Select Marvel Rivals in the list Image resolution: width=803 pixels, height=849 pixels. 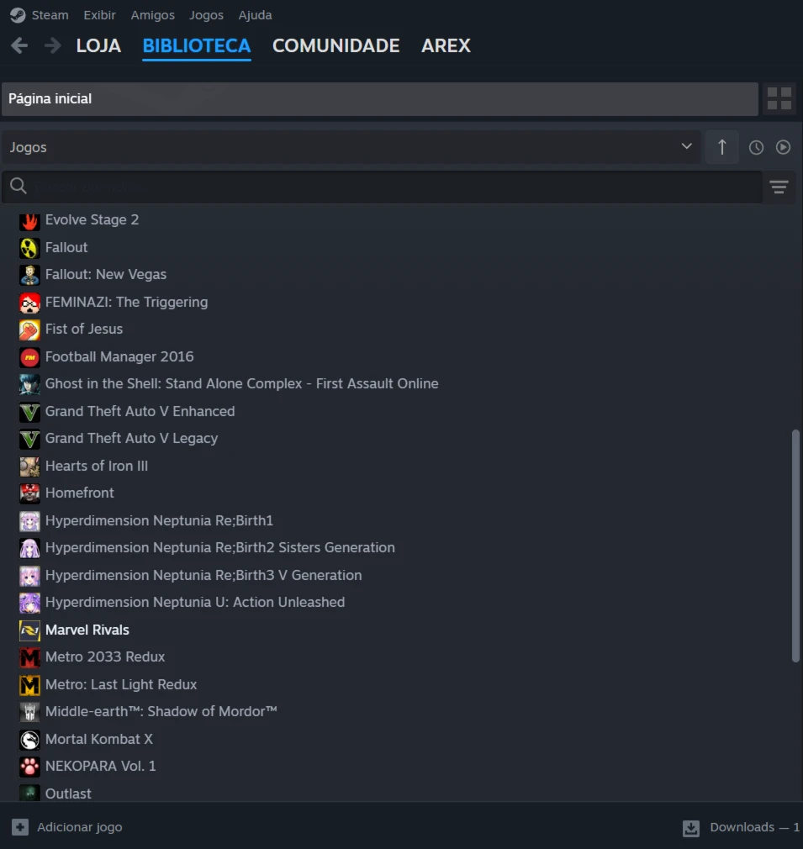(87, 630)
